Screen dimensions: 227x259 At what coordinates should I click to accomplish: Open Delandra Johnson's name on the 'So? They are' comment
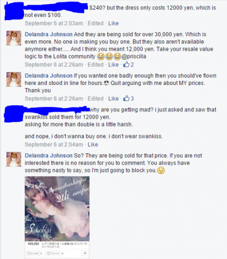[49, 155]
